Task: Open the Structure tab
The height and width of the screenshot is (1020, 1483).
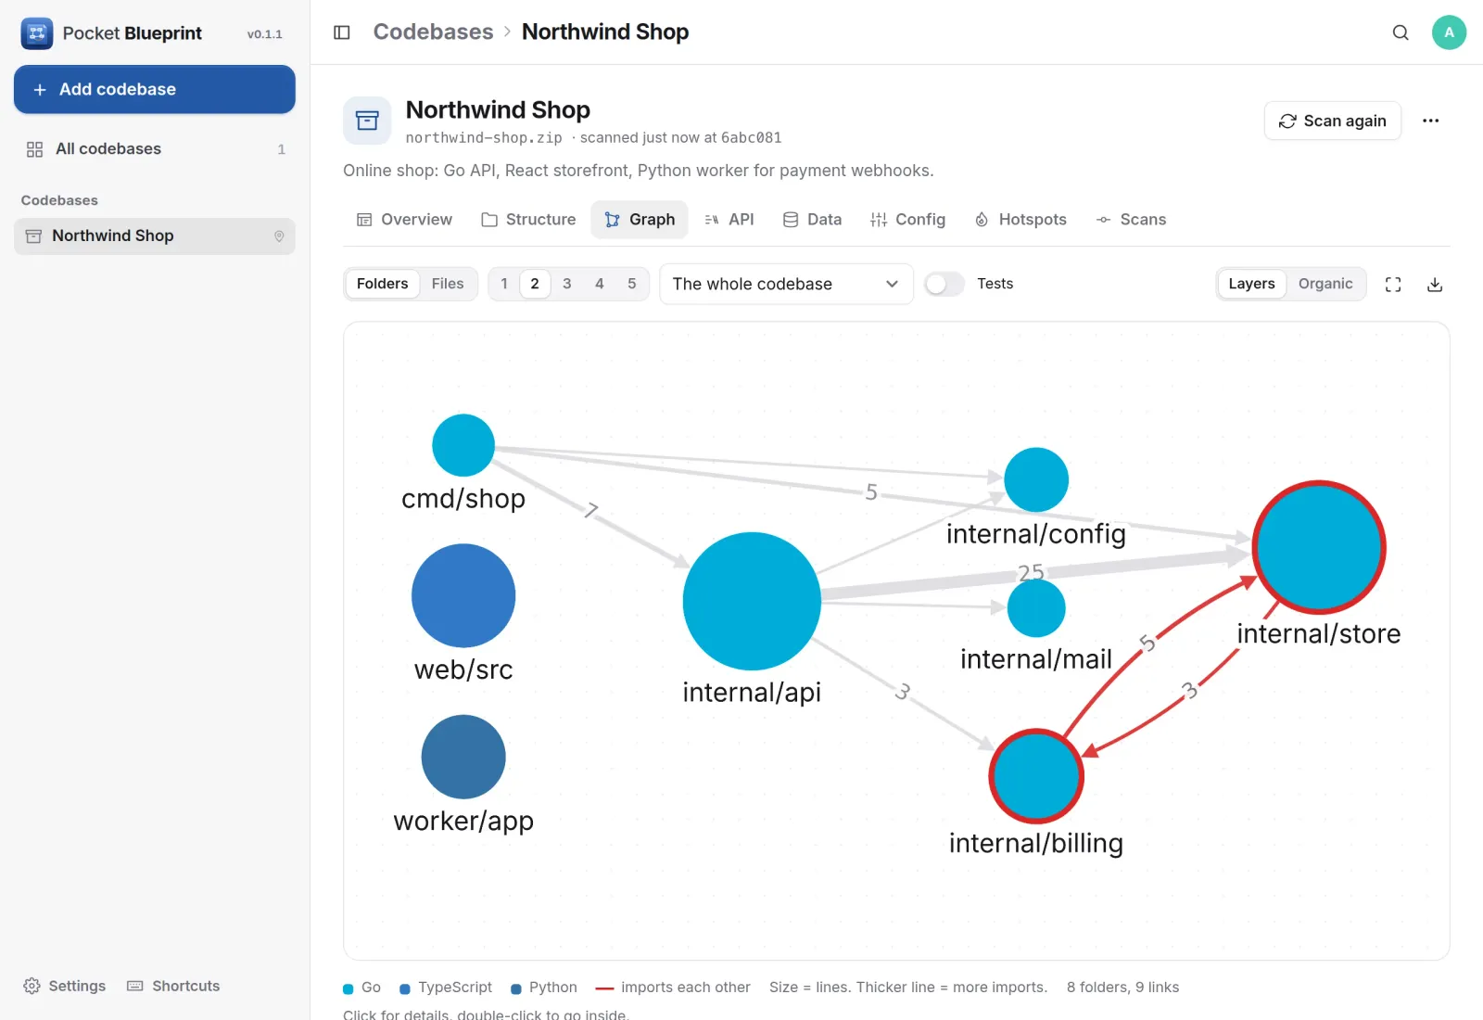Action: tap(528, 220)
